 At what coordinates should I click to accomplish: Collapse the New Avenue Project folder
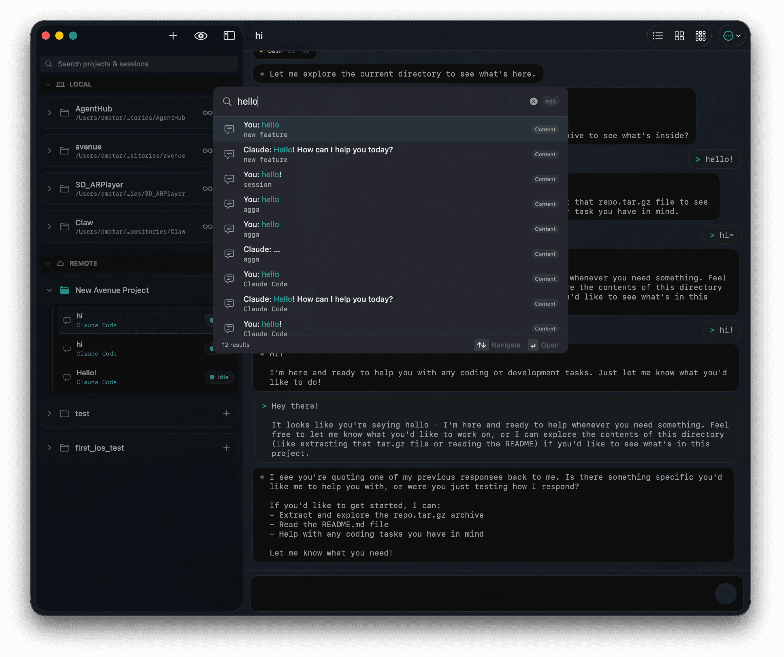click(x=49, y=290)
